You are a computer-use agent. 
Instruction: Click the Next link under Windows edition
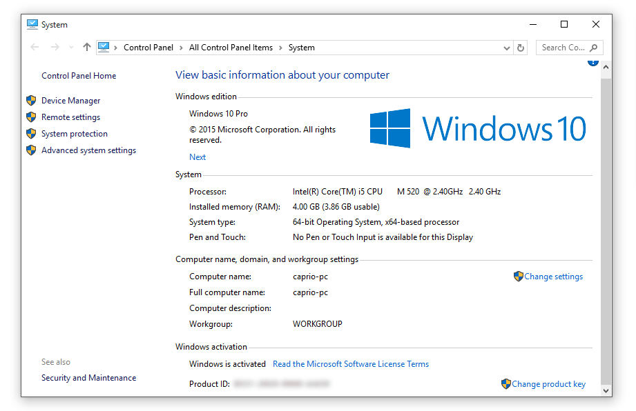pyautogui.click(x=197, y=157)
